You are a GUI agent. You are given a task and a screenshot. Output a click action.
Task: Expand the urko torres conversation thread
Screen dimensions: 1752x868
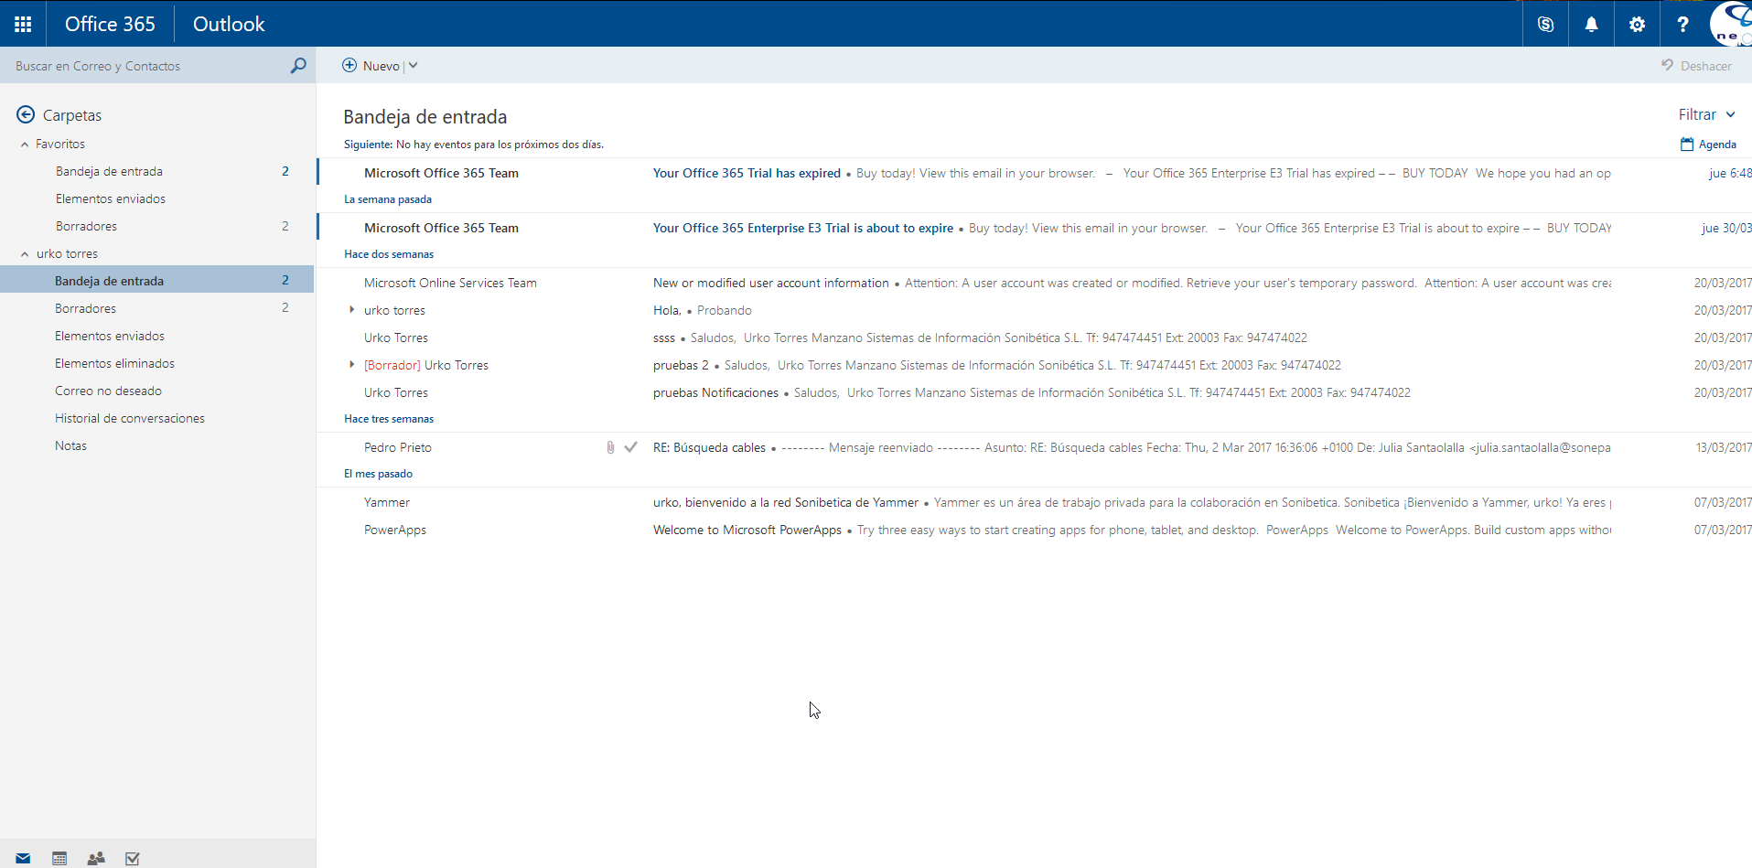[352, 310]
